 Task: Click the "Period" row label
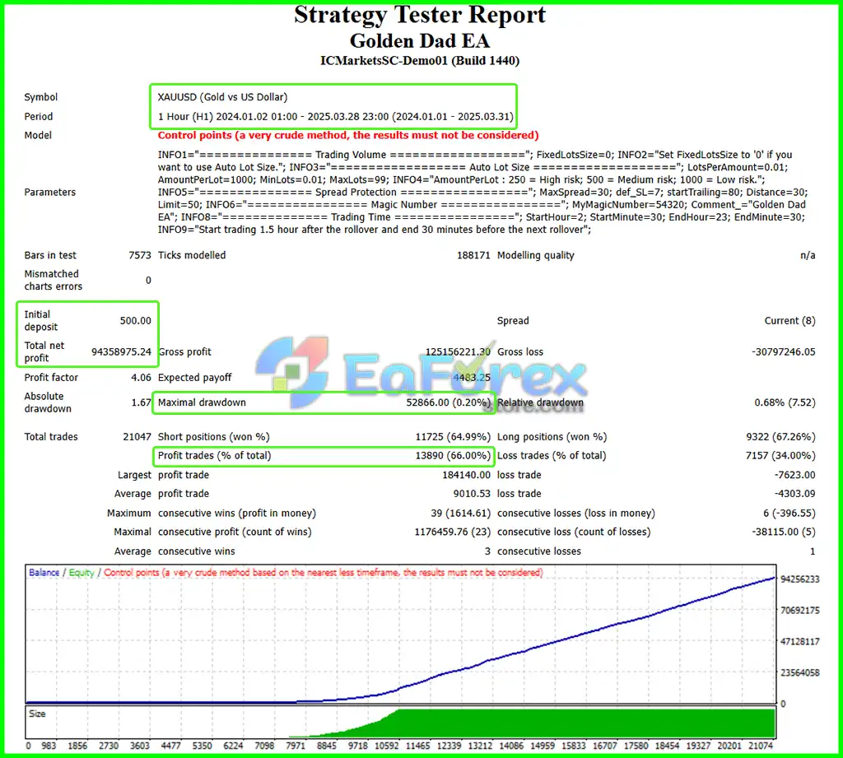[x=39, y=117]
